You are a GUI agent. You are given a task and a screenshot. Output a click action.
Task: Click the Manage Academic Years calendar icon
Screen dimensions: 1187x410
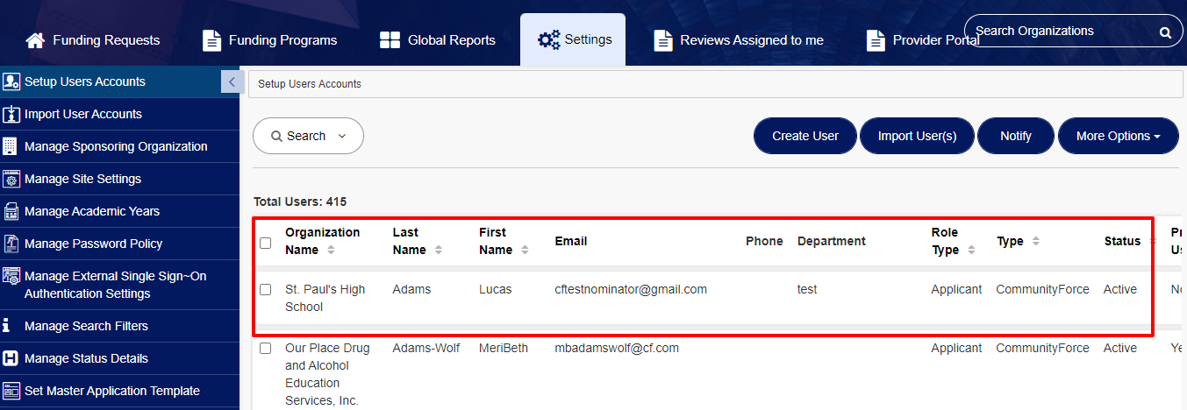click(11, 211)
